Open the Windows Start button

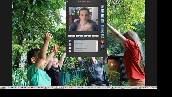(3, 88)
